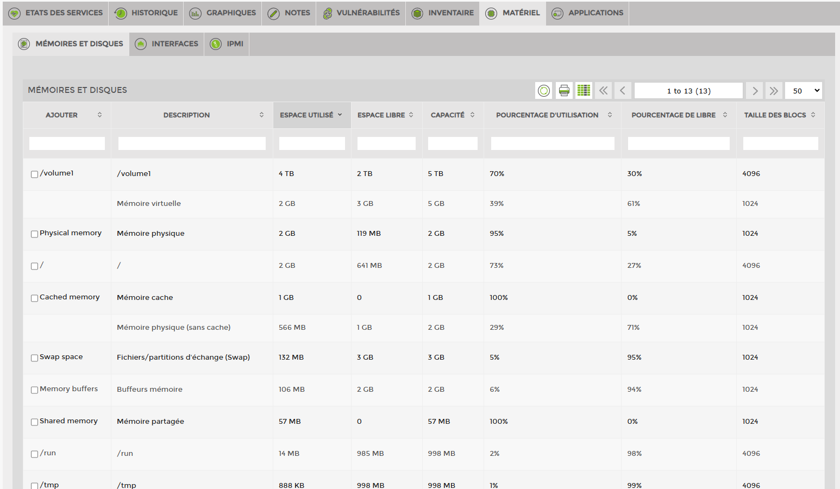Go to the last page of results
This screenshot has width=840, height=489.
(774, 91)
